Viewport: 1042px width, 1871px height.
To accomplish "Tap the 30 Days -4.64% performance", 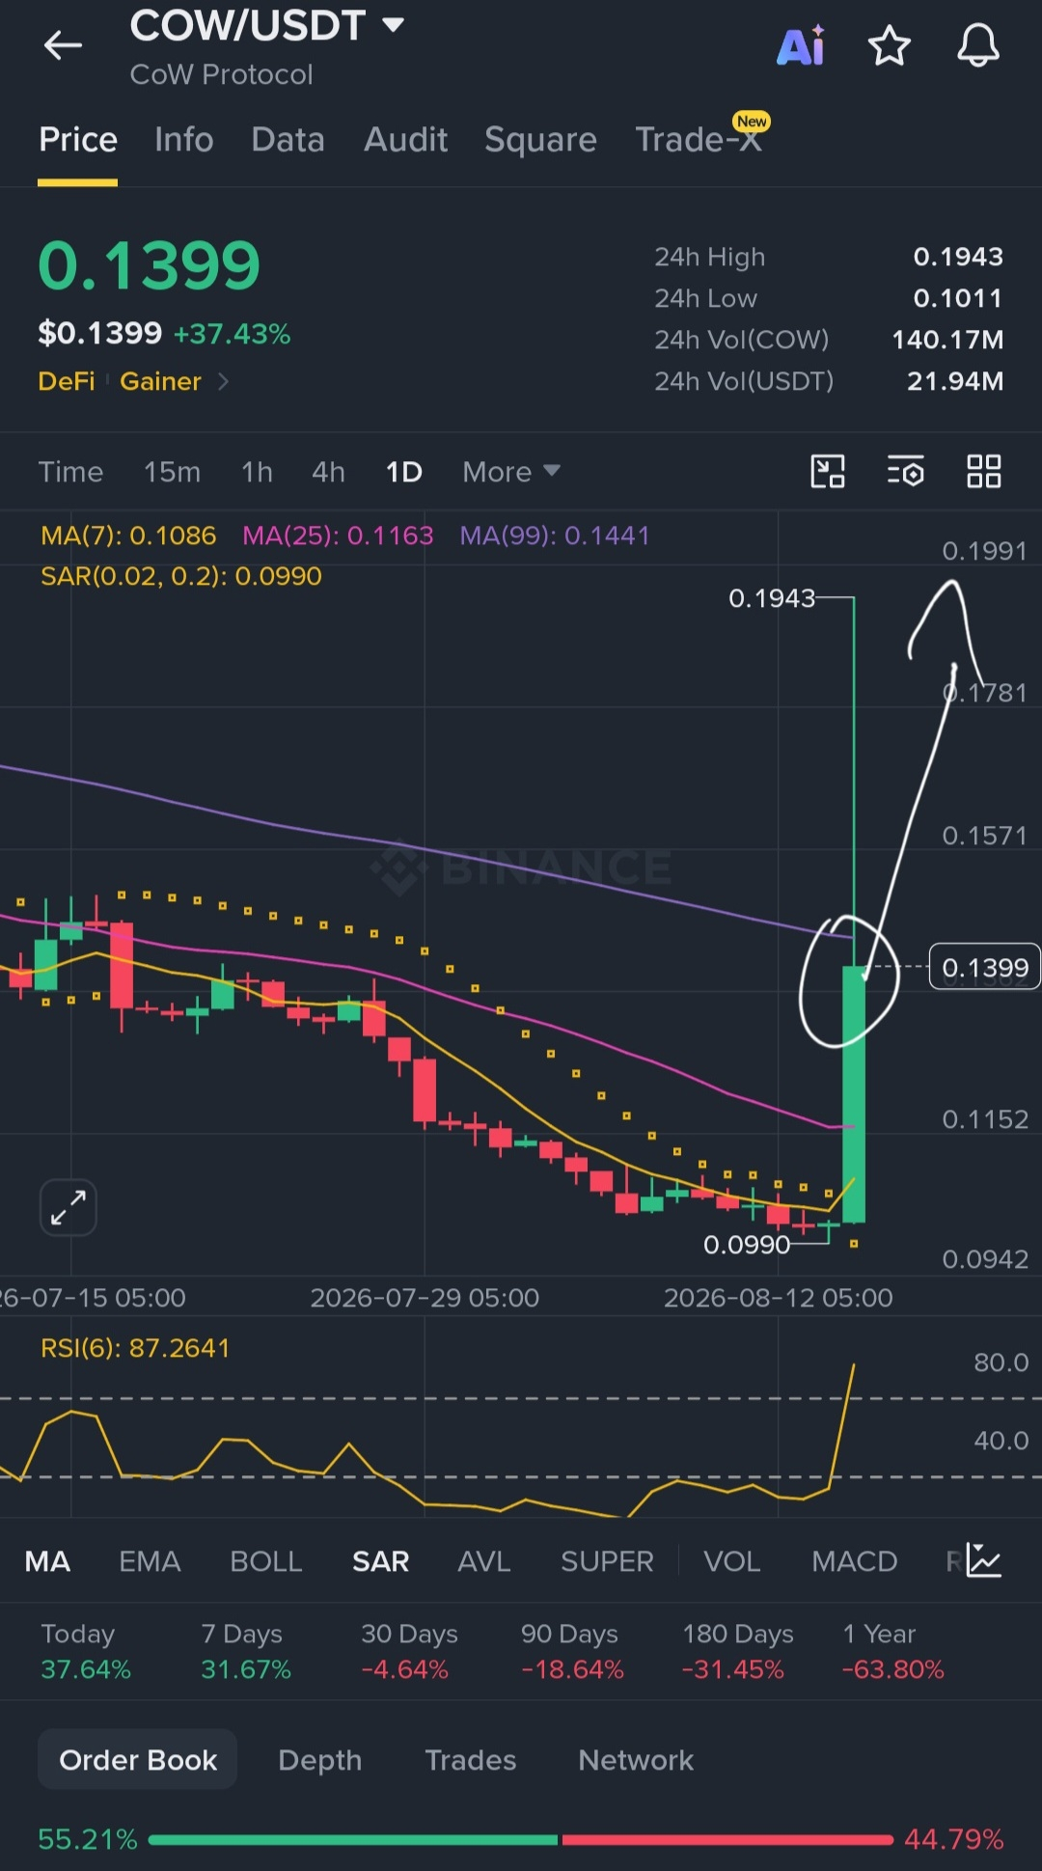I will pos(409,1652).
